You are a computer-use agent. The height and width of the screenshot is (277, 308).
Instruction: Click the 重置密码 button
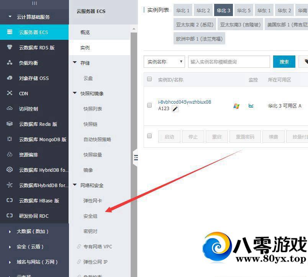(245, 137)
